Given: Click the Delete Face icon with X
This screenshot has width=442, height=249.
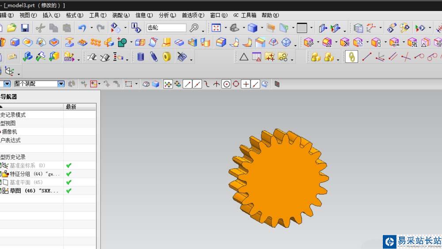Looking at the screenshot, I should 344,42.
